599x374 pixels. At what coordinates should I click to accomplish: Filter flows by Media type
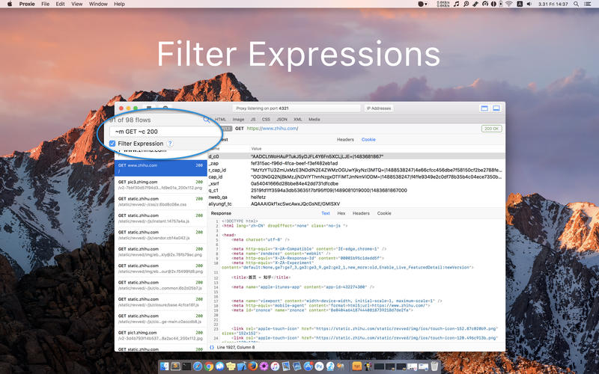314,120
